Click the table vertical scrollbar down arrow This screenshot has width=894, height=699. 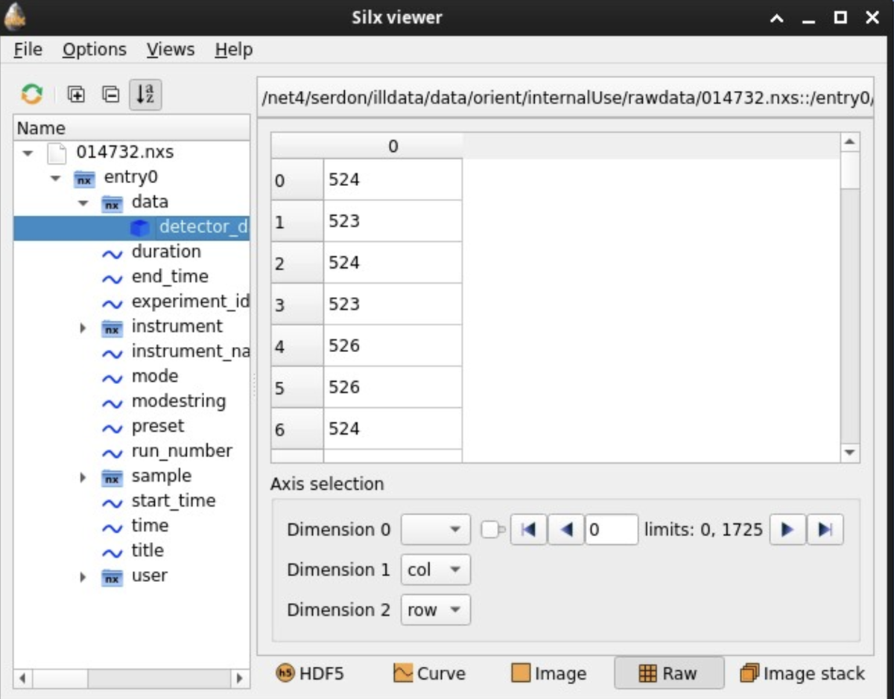point(850,453)
